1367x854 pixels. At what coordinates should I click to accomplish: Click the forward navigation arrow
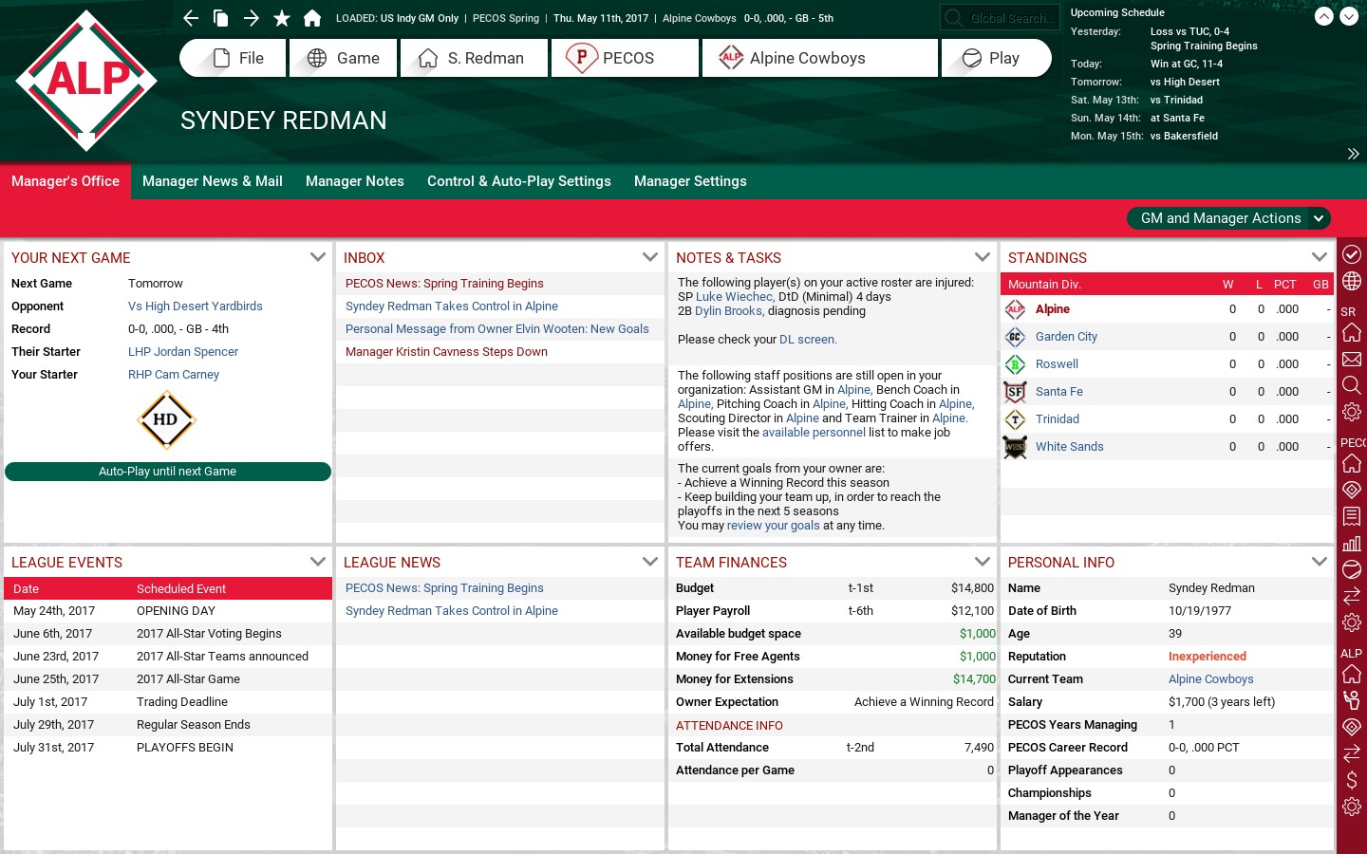click(251, 18)
